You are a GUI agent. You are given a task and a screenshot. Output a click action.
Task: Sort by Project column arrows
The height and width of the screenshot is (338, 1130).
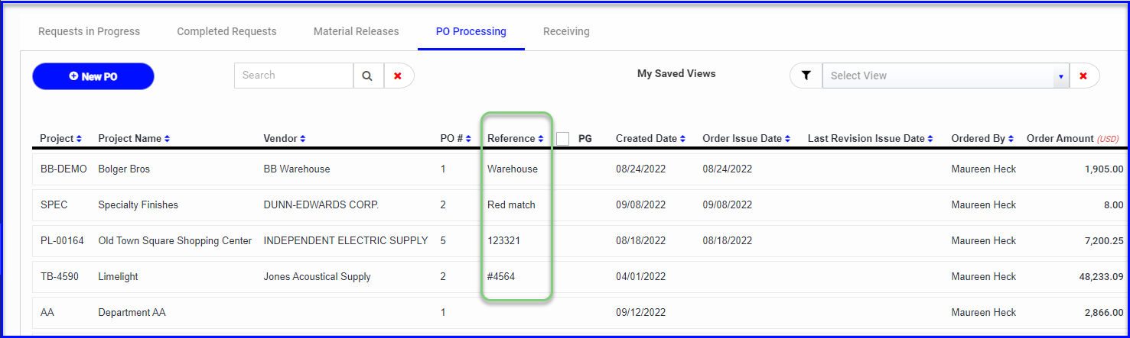coord(79,139)
